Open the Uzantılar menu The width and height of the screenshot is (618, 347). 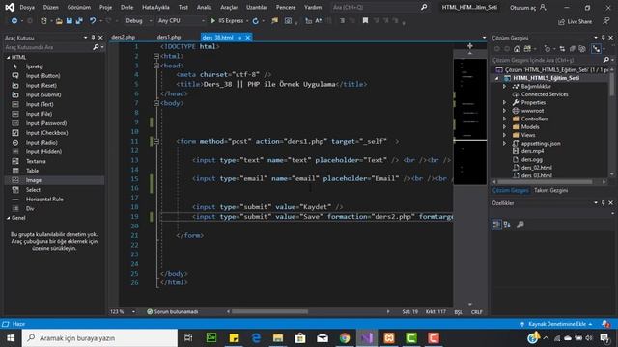click(x=257, y=7)
